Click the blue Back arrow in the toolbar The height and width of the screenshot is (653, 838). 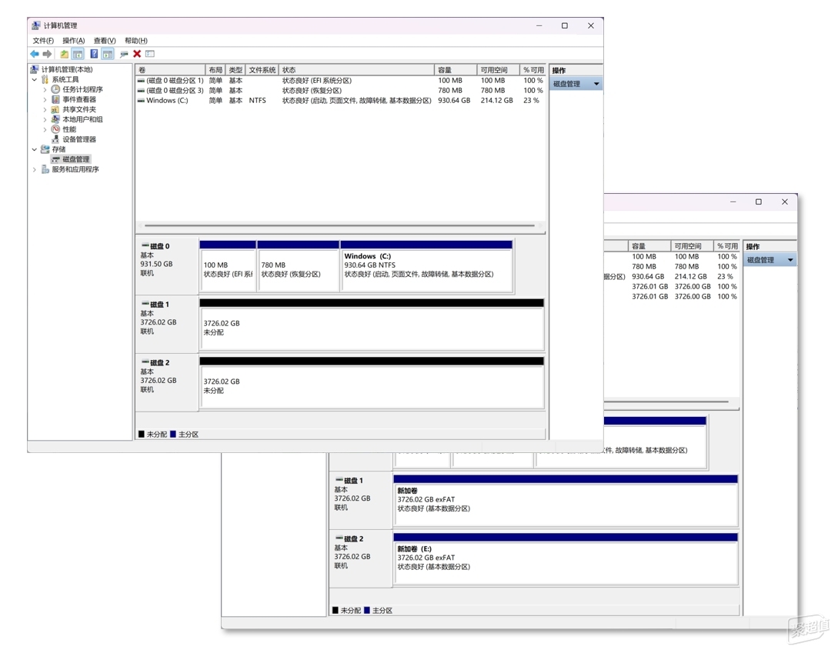[x=35, y=54]
